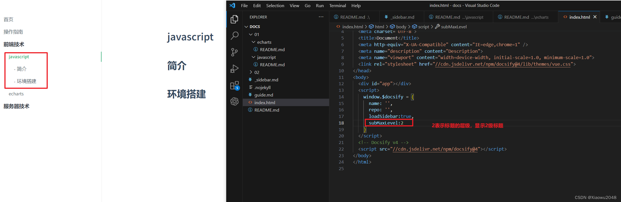Click the VS Code logo icon
This screenshot has height=202, width=621.
coord(233,5)
